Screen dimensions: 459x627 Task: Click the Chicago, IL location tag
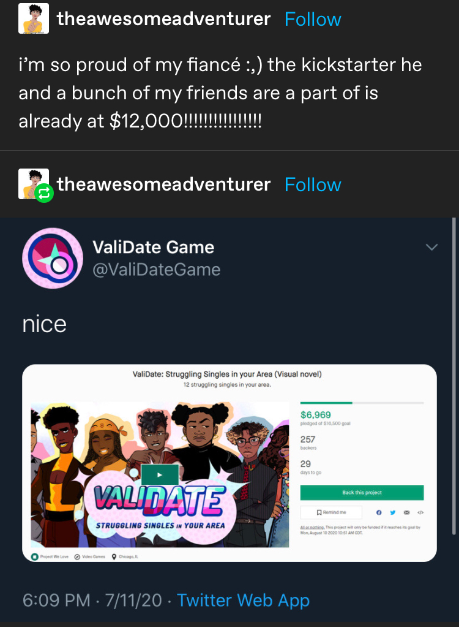pyautogui.click(x=125, y=557)
